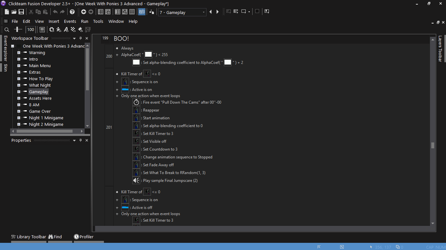This screenshot has height=250, width=446.
Task: Click the Cut scissors icon
Action: pyautogui.click(x=31, y=12)
